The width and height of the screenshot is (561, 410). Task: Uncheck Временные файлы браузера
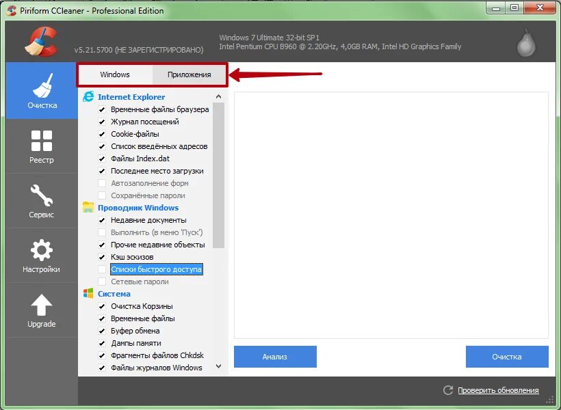(102, 109)
